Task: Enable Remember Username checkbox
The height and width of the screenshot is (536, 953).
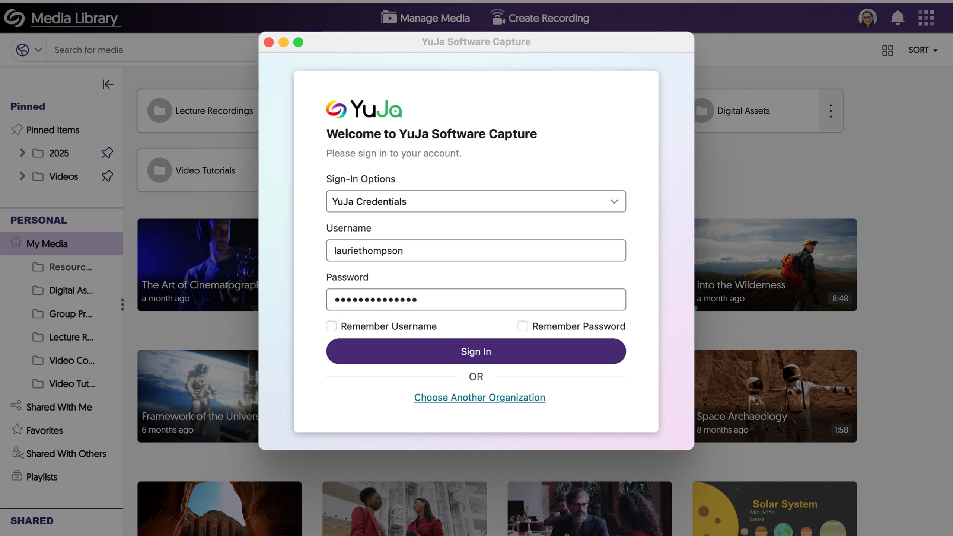Action: coord(331,326)
